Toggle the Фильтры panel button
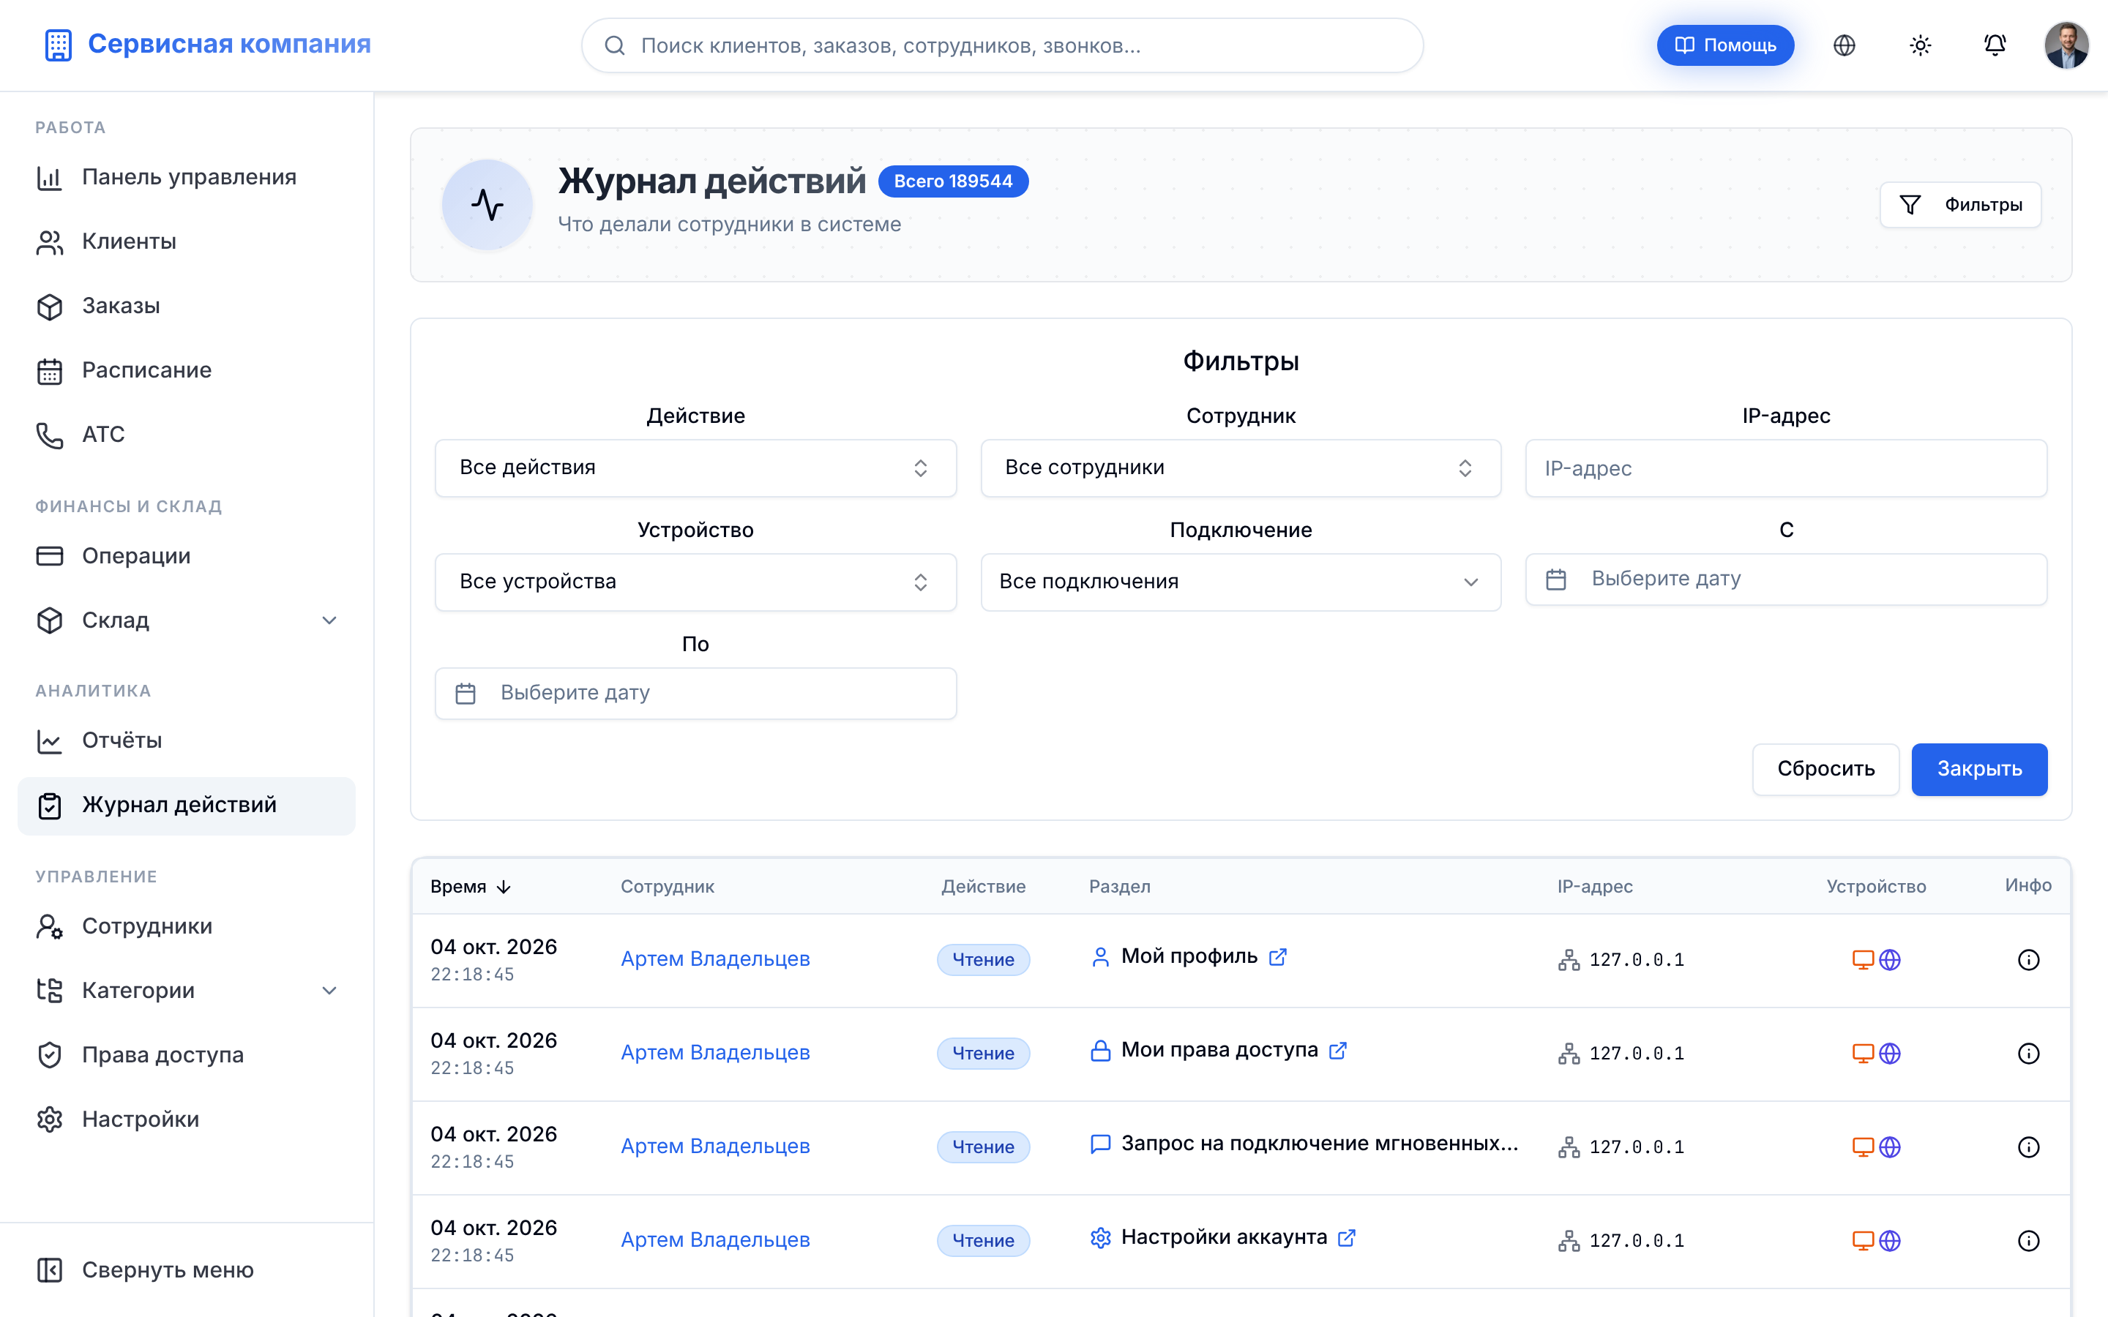 coord(1960,205)
